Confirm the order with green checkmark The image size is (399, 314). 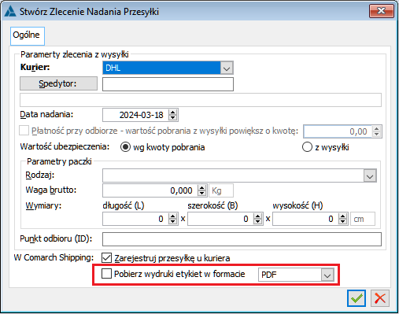point(357,298)
